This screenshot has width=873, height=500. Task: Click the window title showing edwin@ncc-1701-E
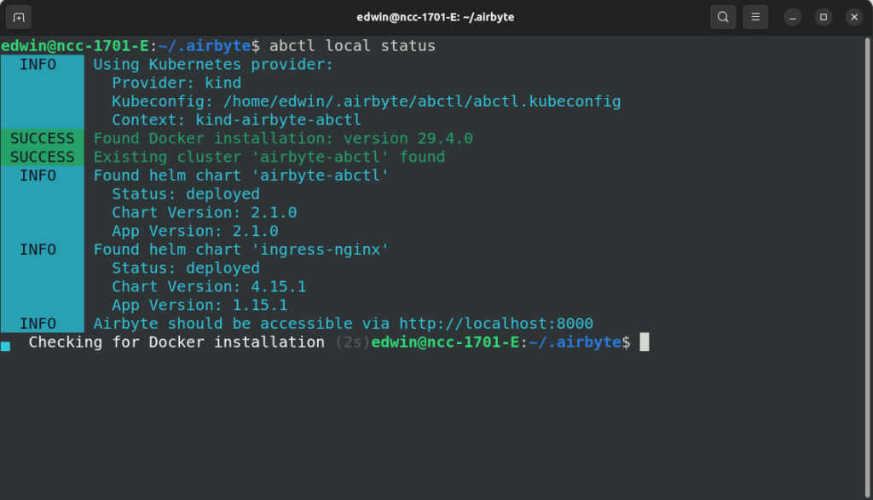point(436,16)
